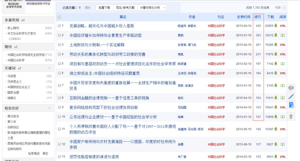The width and height of the screenshot is (300, 161).
Task: Open chart icon beside 期刊
Action: click(16, 47)
